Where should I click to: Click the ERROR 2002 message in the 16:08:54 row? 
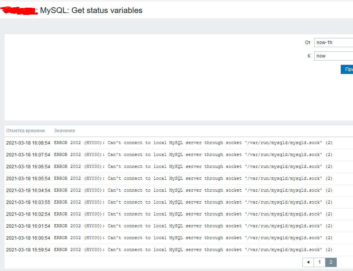pyautogui.click(x=193, y=143)
